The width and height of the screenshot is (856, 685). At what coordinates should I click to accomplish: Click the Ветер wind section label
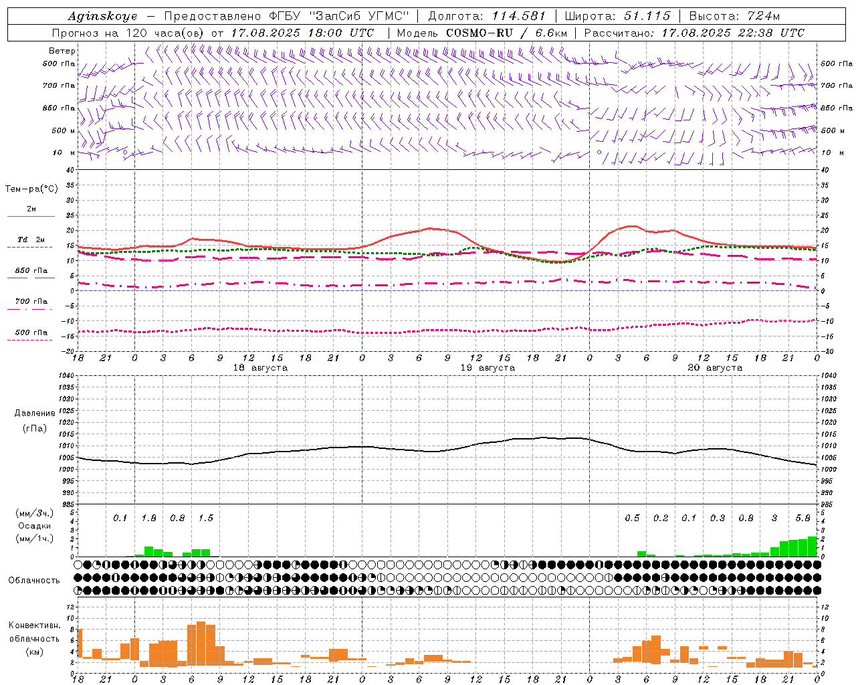coord(62,51)
